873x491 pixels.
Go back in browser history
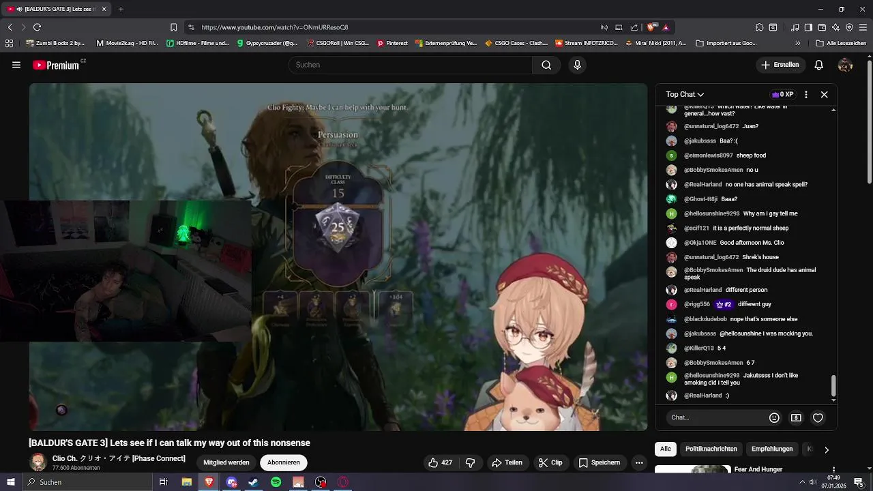coord(10,27)
